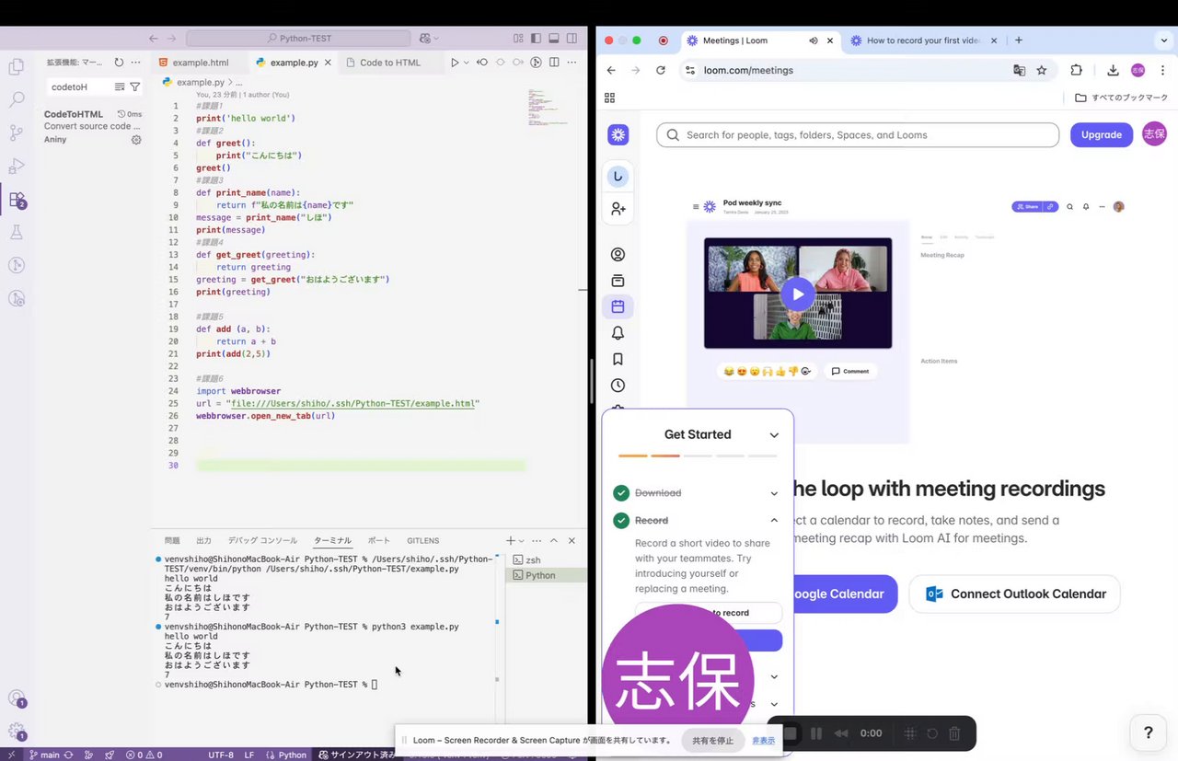This screenshot has height=761, width=1178.
Task: Open the run button dropdown arrow in the editor
Action: click(x=466, y=63)
